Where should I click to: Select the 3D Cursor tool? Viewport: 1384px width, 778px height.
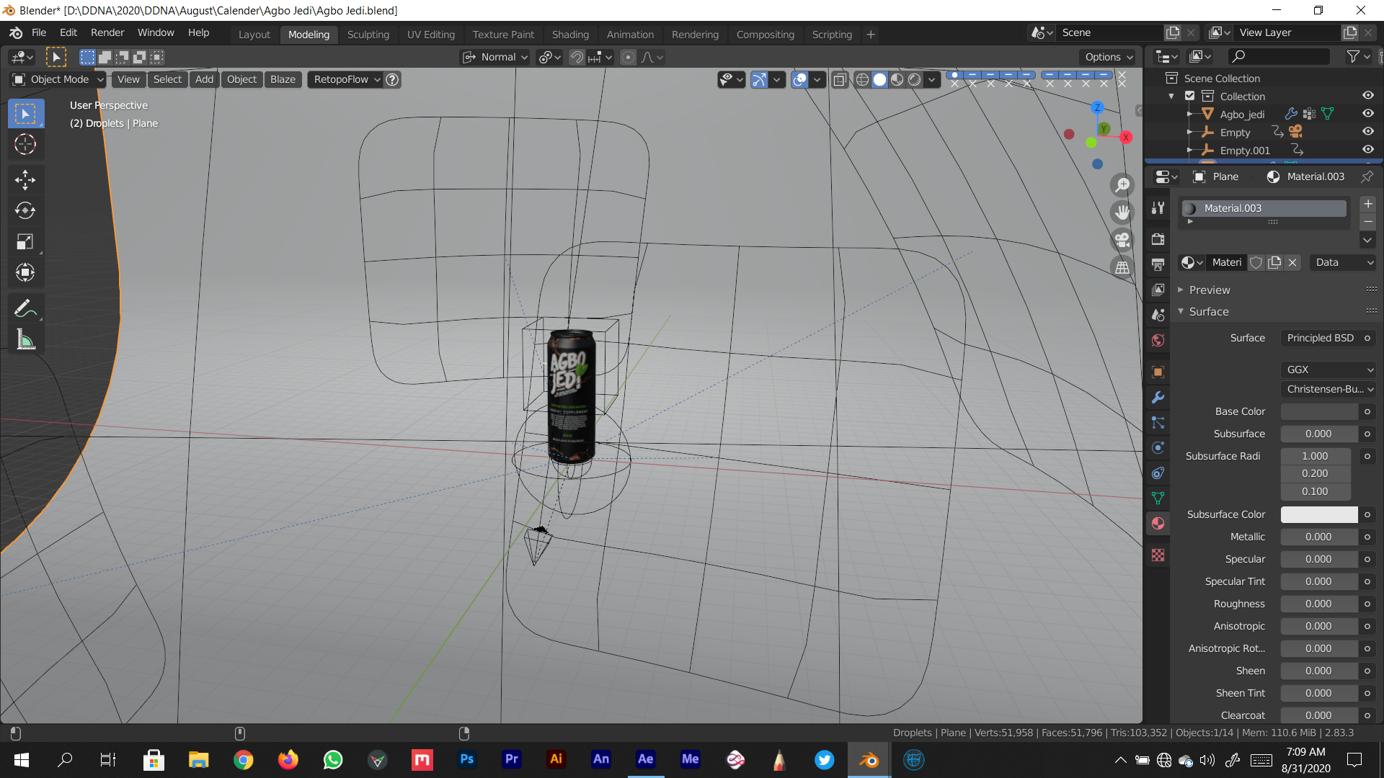point(25,145)
